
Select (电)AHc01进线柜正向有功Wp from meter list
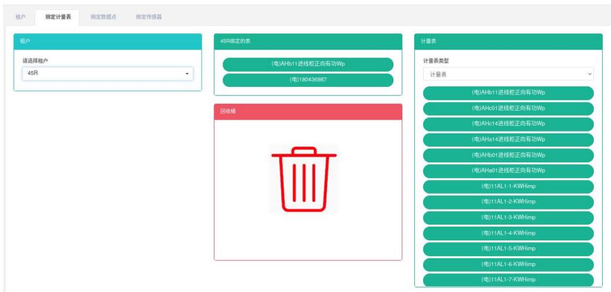click(508, 108)
